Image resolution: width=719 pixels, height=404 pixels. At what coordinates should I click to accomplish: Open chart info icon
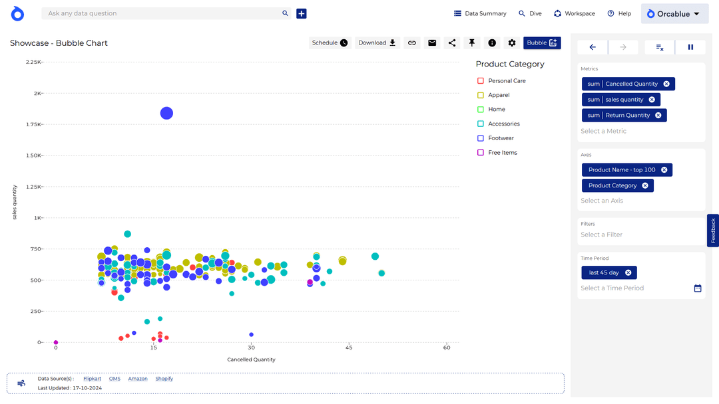(492, 43)
